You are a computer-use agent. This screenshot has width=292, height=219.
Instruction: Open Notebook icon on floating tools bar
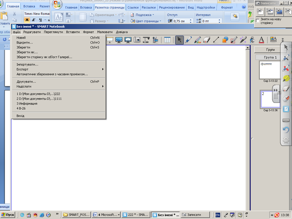[286, 109]
